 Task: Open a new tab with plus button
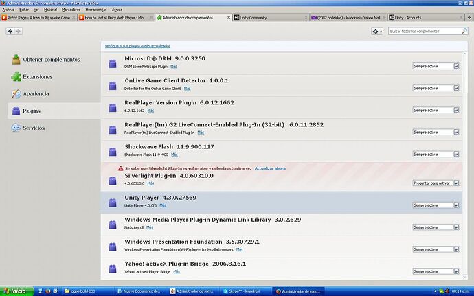pos(469,18)
